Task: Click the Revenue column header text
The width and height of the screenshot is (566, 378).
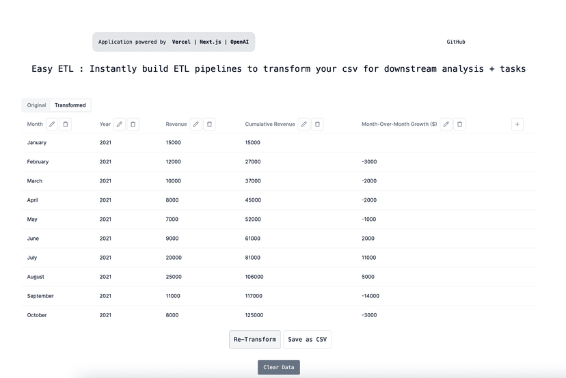Action: click(x=176, y=124)
